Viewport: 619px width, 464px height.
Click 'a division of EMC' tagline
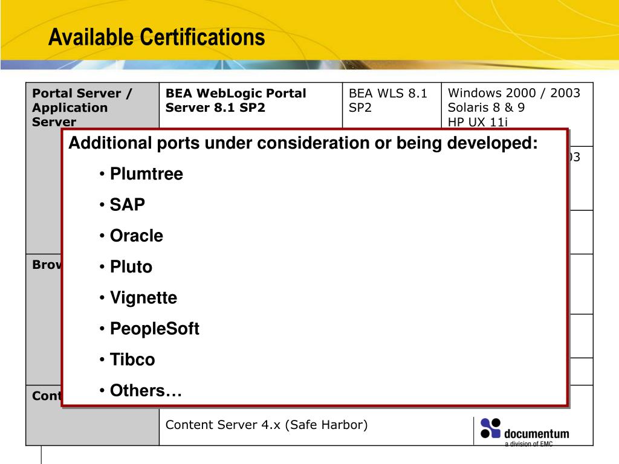[528, 444]
